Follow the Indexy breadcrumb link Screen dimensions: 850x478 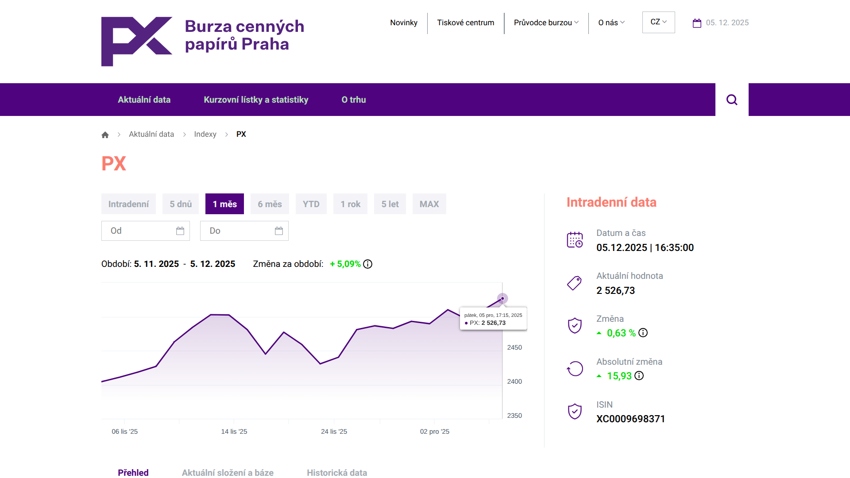click(x=205, y=134)
